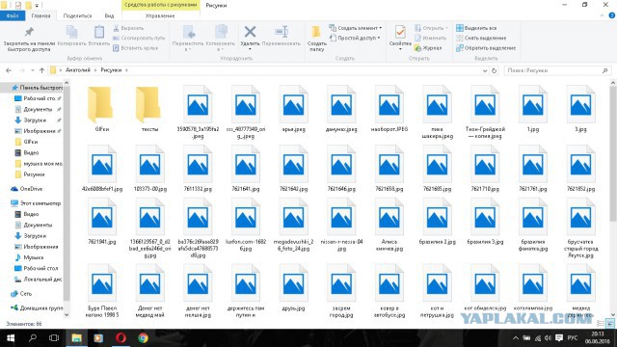Select Этот компьютер in the navigation pane

(x=36, y=203)
